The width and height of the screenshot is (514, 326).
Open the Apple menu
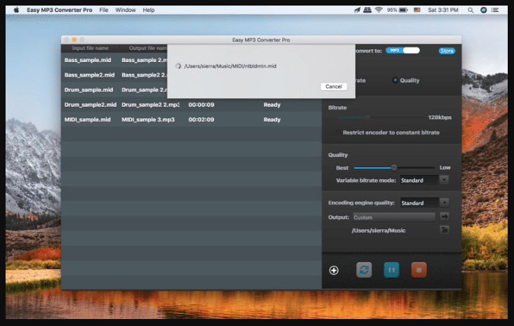[17, 10]
